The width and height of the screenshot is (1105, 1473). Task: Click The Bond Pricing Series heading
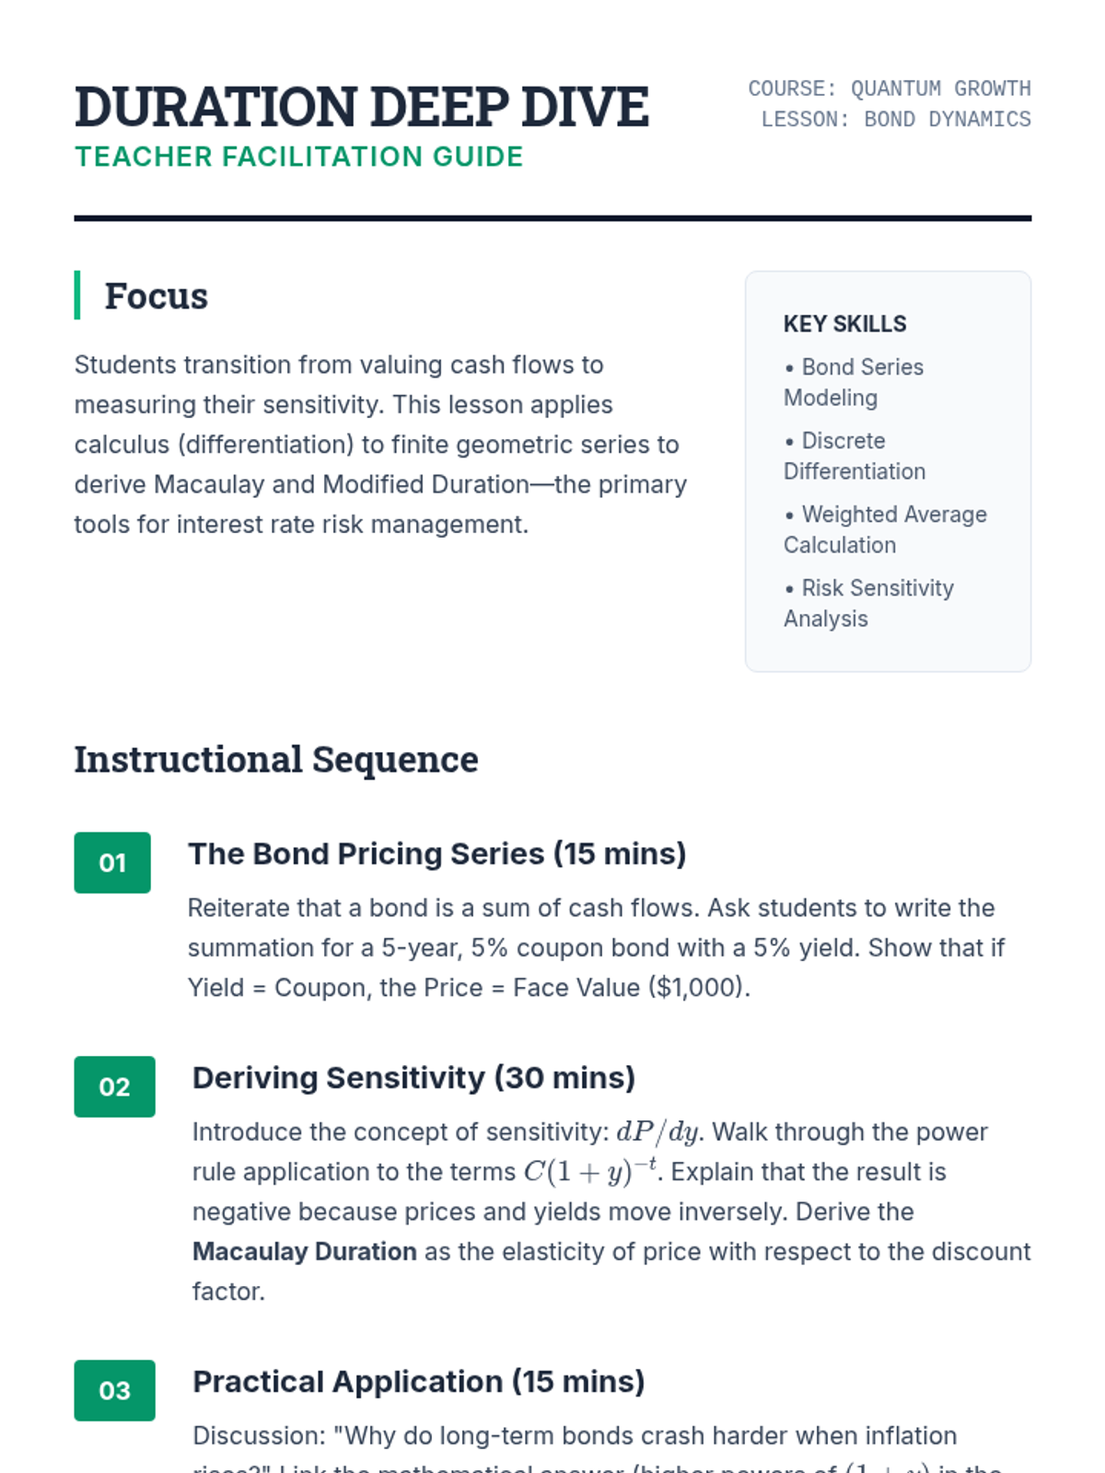click(436, 853)
